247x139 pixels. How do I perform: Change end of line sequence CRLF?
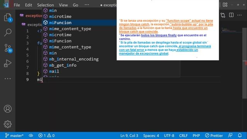coord(183,136)
